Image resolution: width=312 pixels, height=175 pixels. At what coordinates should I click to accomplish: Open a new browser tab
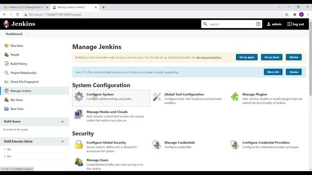(x=103, y=7)
